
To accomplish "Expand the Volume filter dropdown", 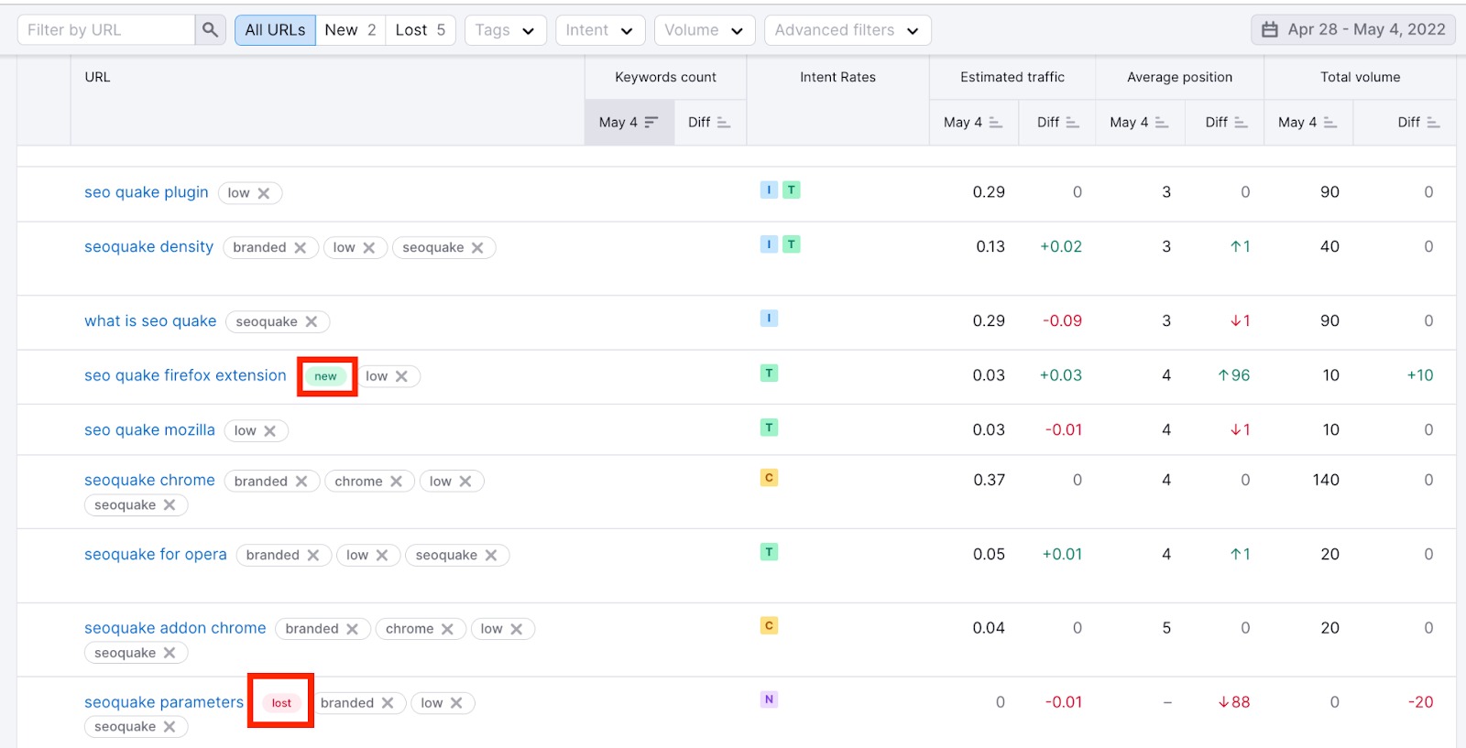I will pyautogui.click(x=704, y=30).
